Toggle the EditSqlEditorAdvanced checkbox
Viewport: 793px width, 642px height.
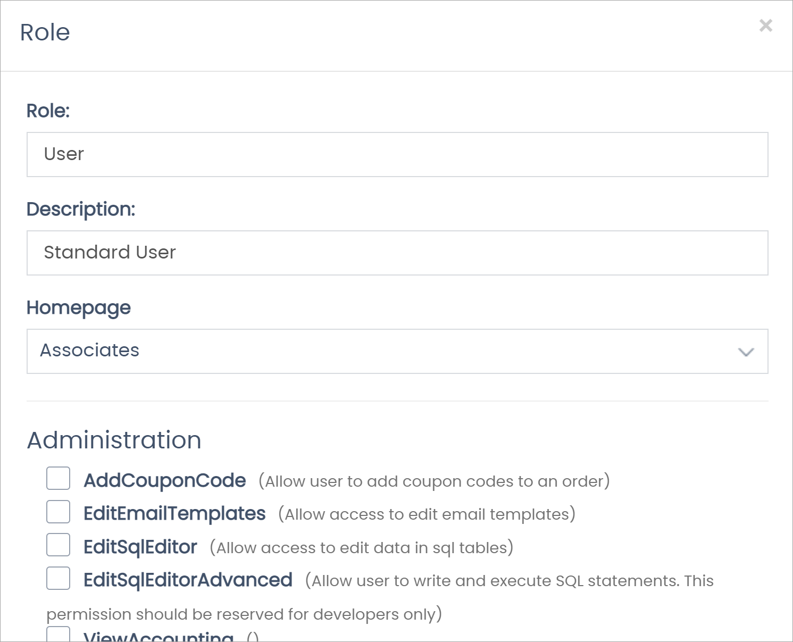pos(58,578)
